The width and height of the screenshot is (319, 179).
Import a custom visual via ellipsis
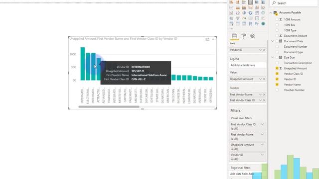(x=231, y=29)
